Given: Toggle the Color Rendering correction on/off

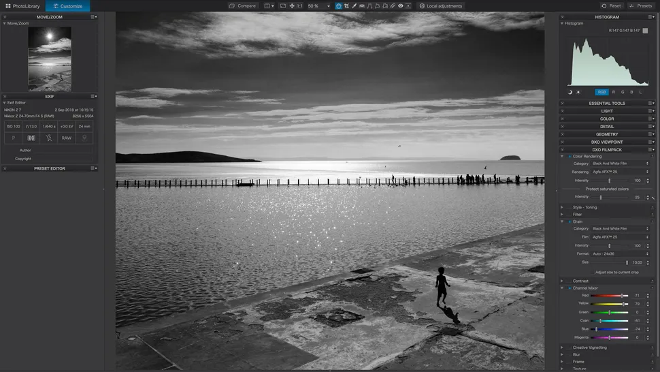Looking at the screenshot, I should (569, 156).
